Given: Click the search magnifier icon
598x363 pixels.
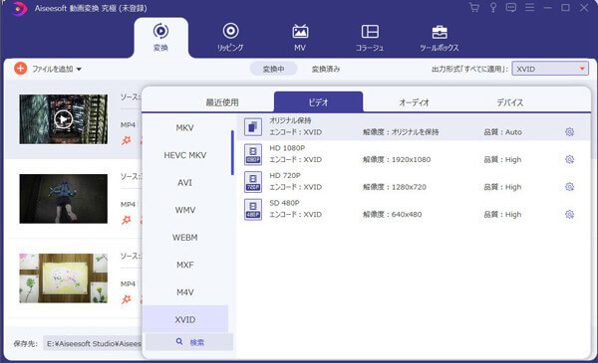Looking at the screenshot, I should [179, 342].
